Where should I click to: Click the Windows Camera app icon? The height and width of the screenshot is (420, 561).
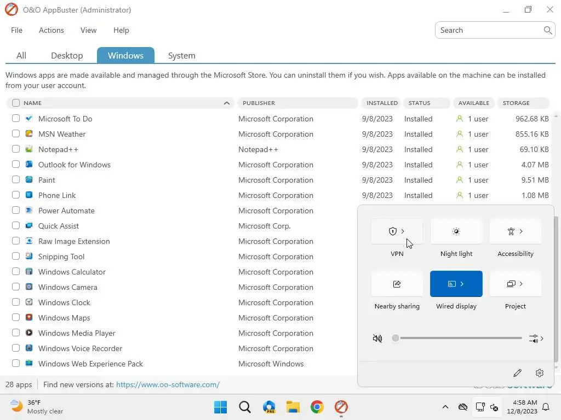(x=29, y=287)
